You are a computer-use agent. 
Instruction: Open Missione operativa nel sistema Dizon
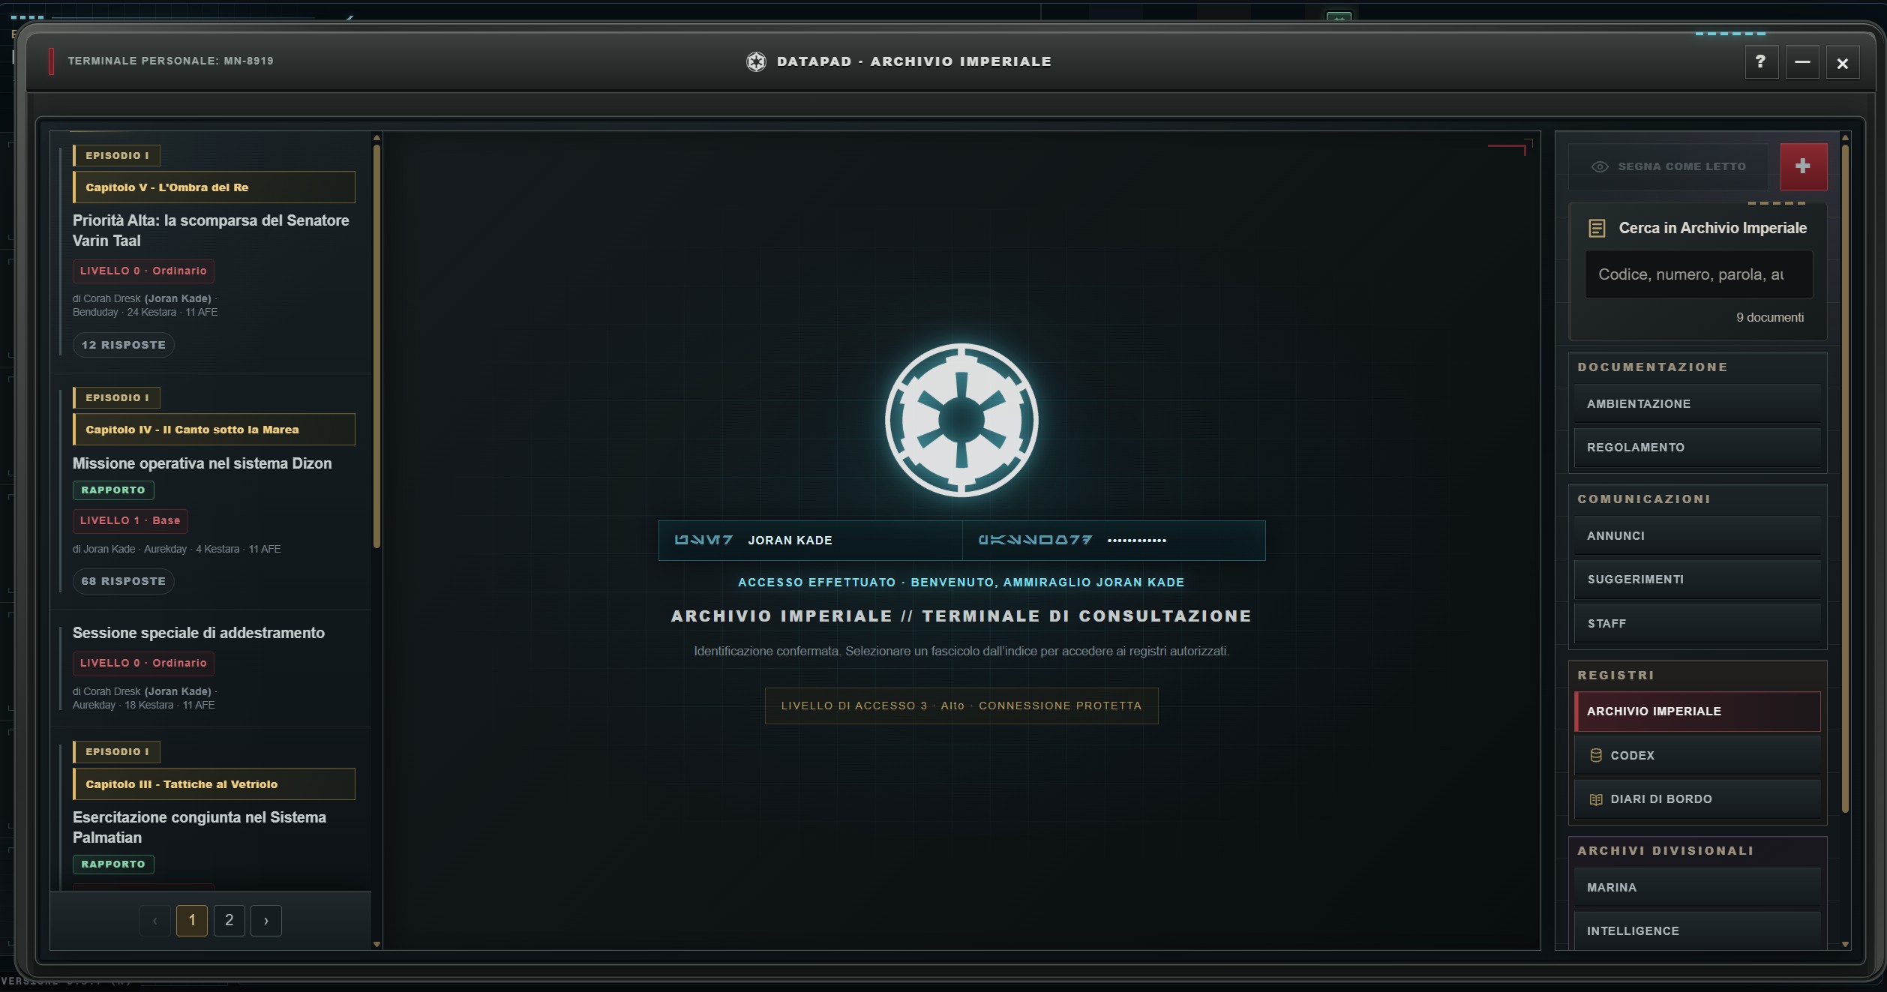[202, 463]
